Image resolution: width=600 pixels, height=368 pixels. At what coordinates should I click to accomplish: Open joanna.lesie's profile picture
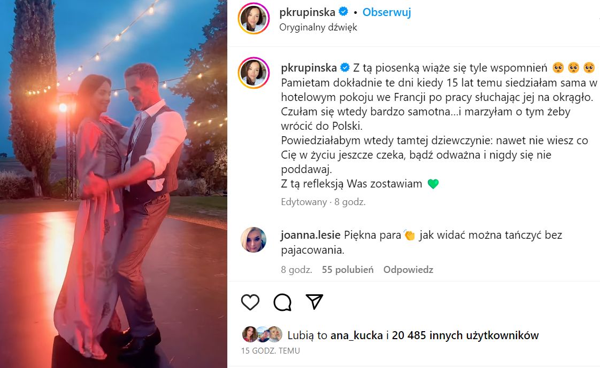point(253,240)
